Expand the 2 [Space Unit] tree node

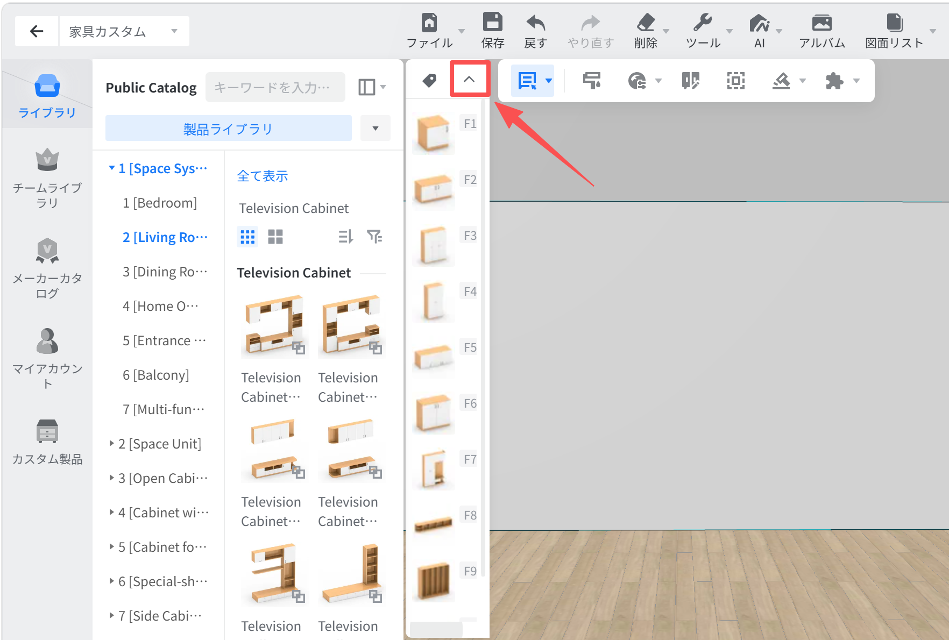(112, 443)
